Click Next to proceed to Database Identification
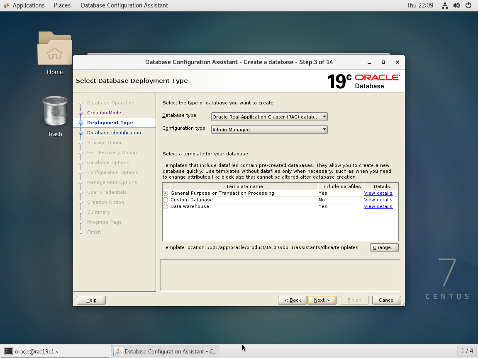478x358 pixels. (x=322, y=300)
